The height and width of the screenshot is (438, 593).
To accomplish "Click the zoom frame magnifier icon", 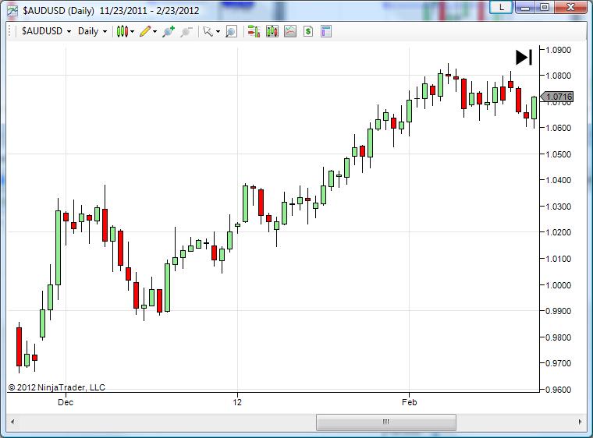I will [231, 32].
